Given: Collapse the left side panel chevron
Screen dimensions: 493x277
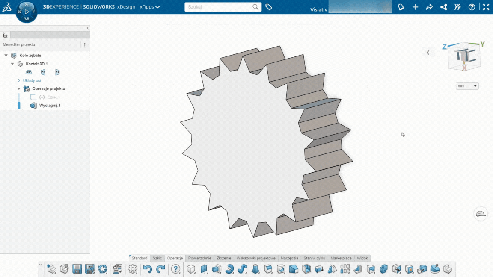Looking at the screenshot, I should [88, 28].
